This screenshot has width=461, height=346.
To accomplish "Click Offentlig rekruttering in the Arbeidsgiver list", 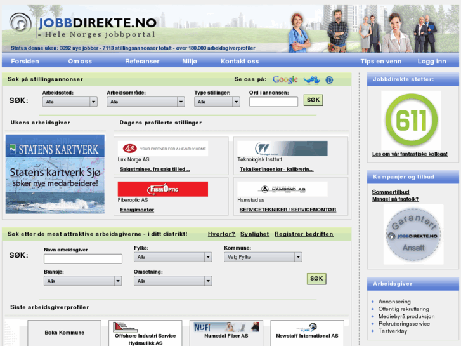I will (x=404, y=309).
